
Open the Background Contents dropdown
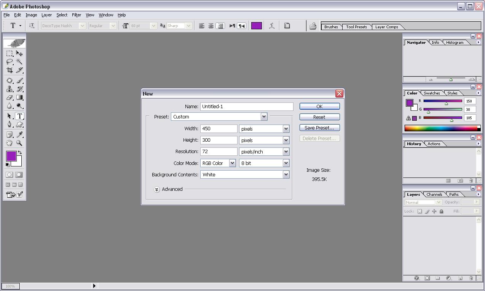coord(286,174)
